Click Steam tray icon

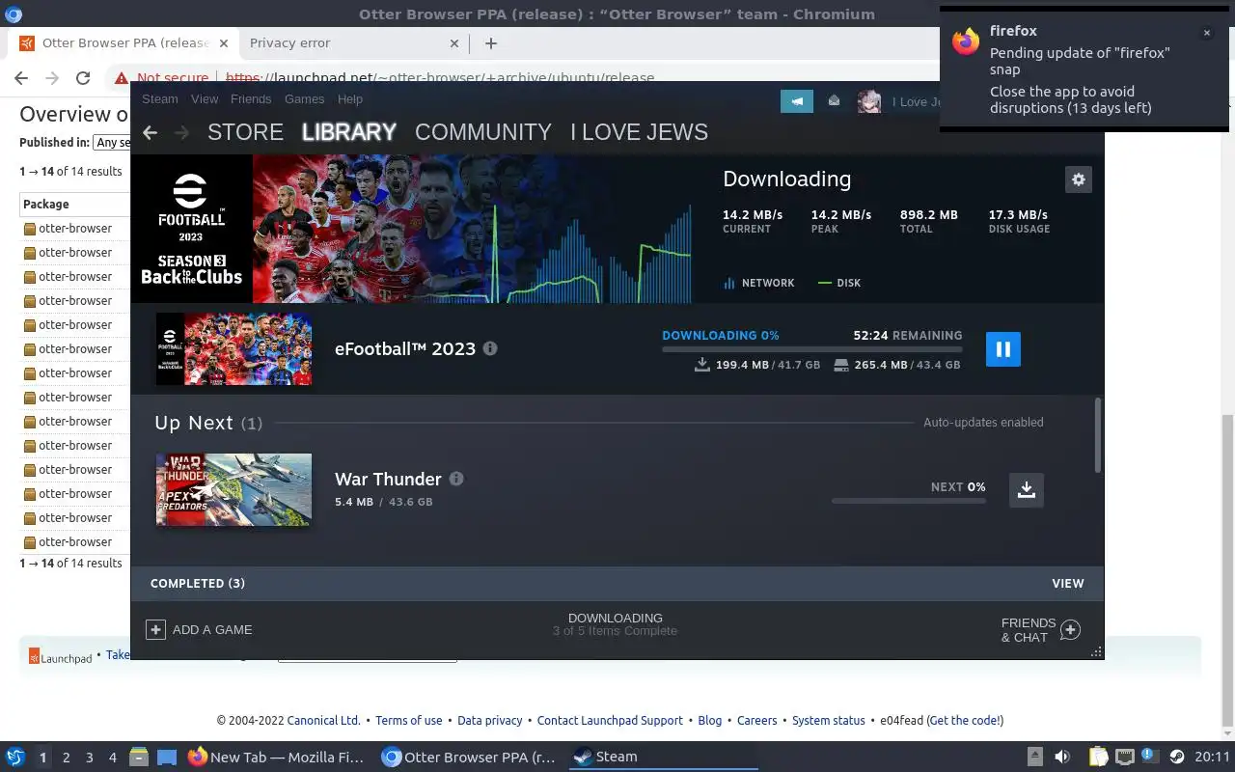(1177, 758)
